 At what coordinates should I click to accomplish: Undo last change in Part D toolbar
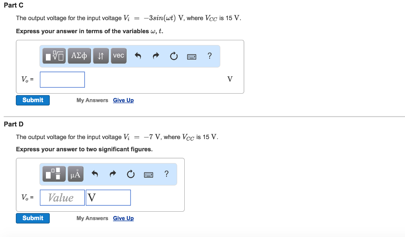[x=95, y=173]
